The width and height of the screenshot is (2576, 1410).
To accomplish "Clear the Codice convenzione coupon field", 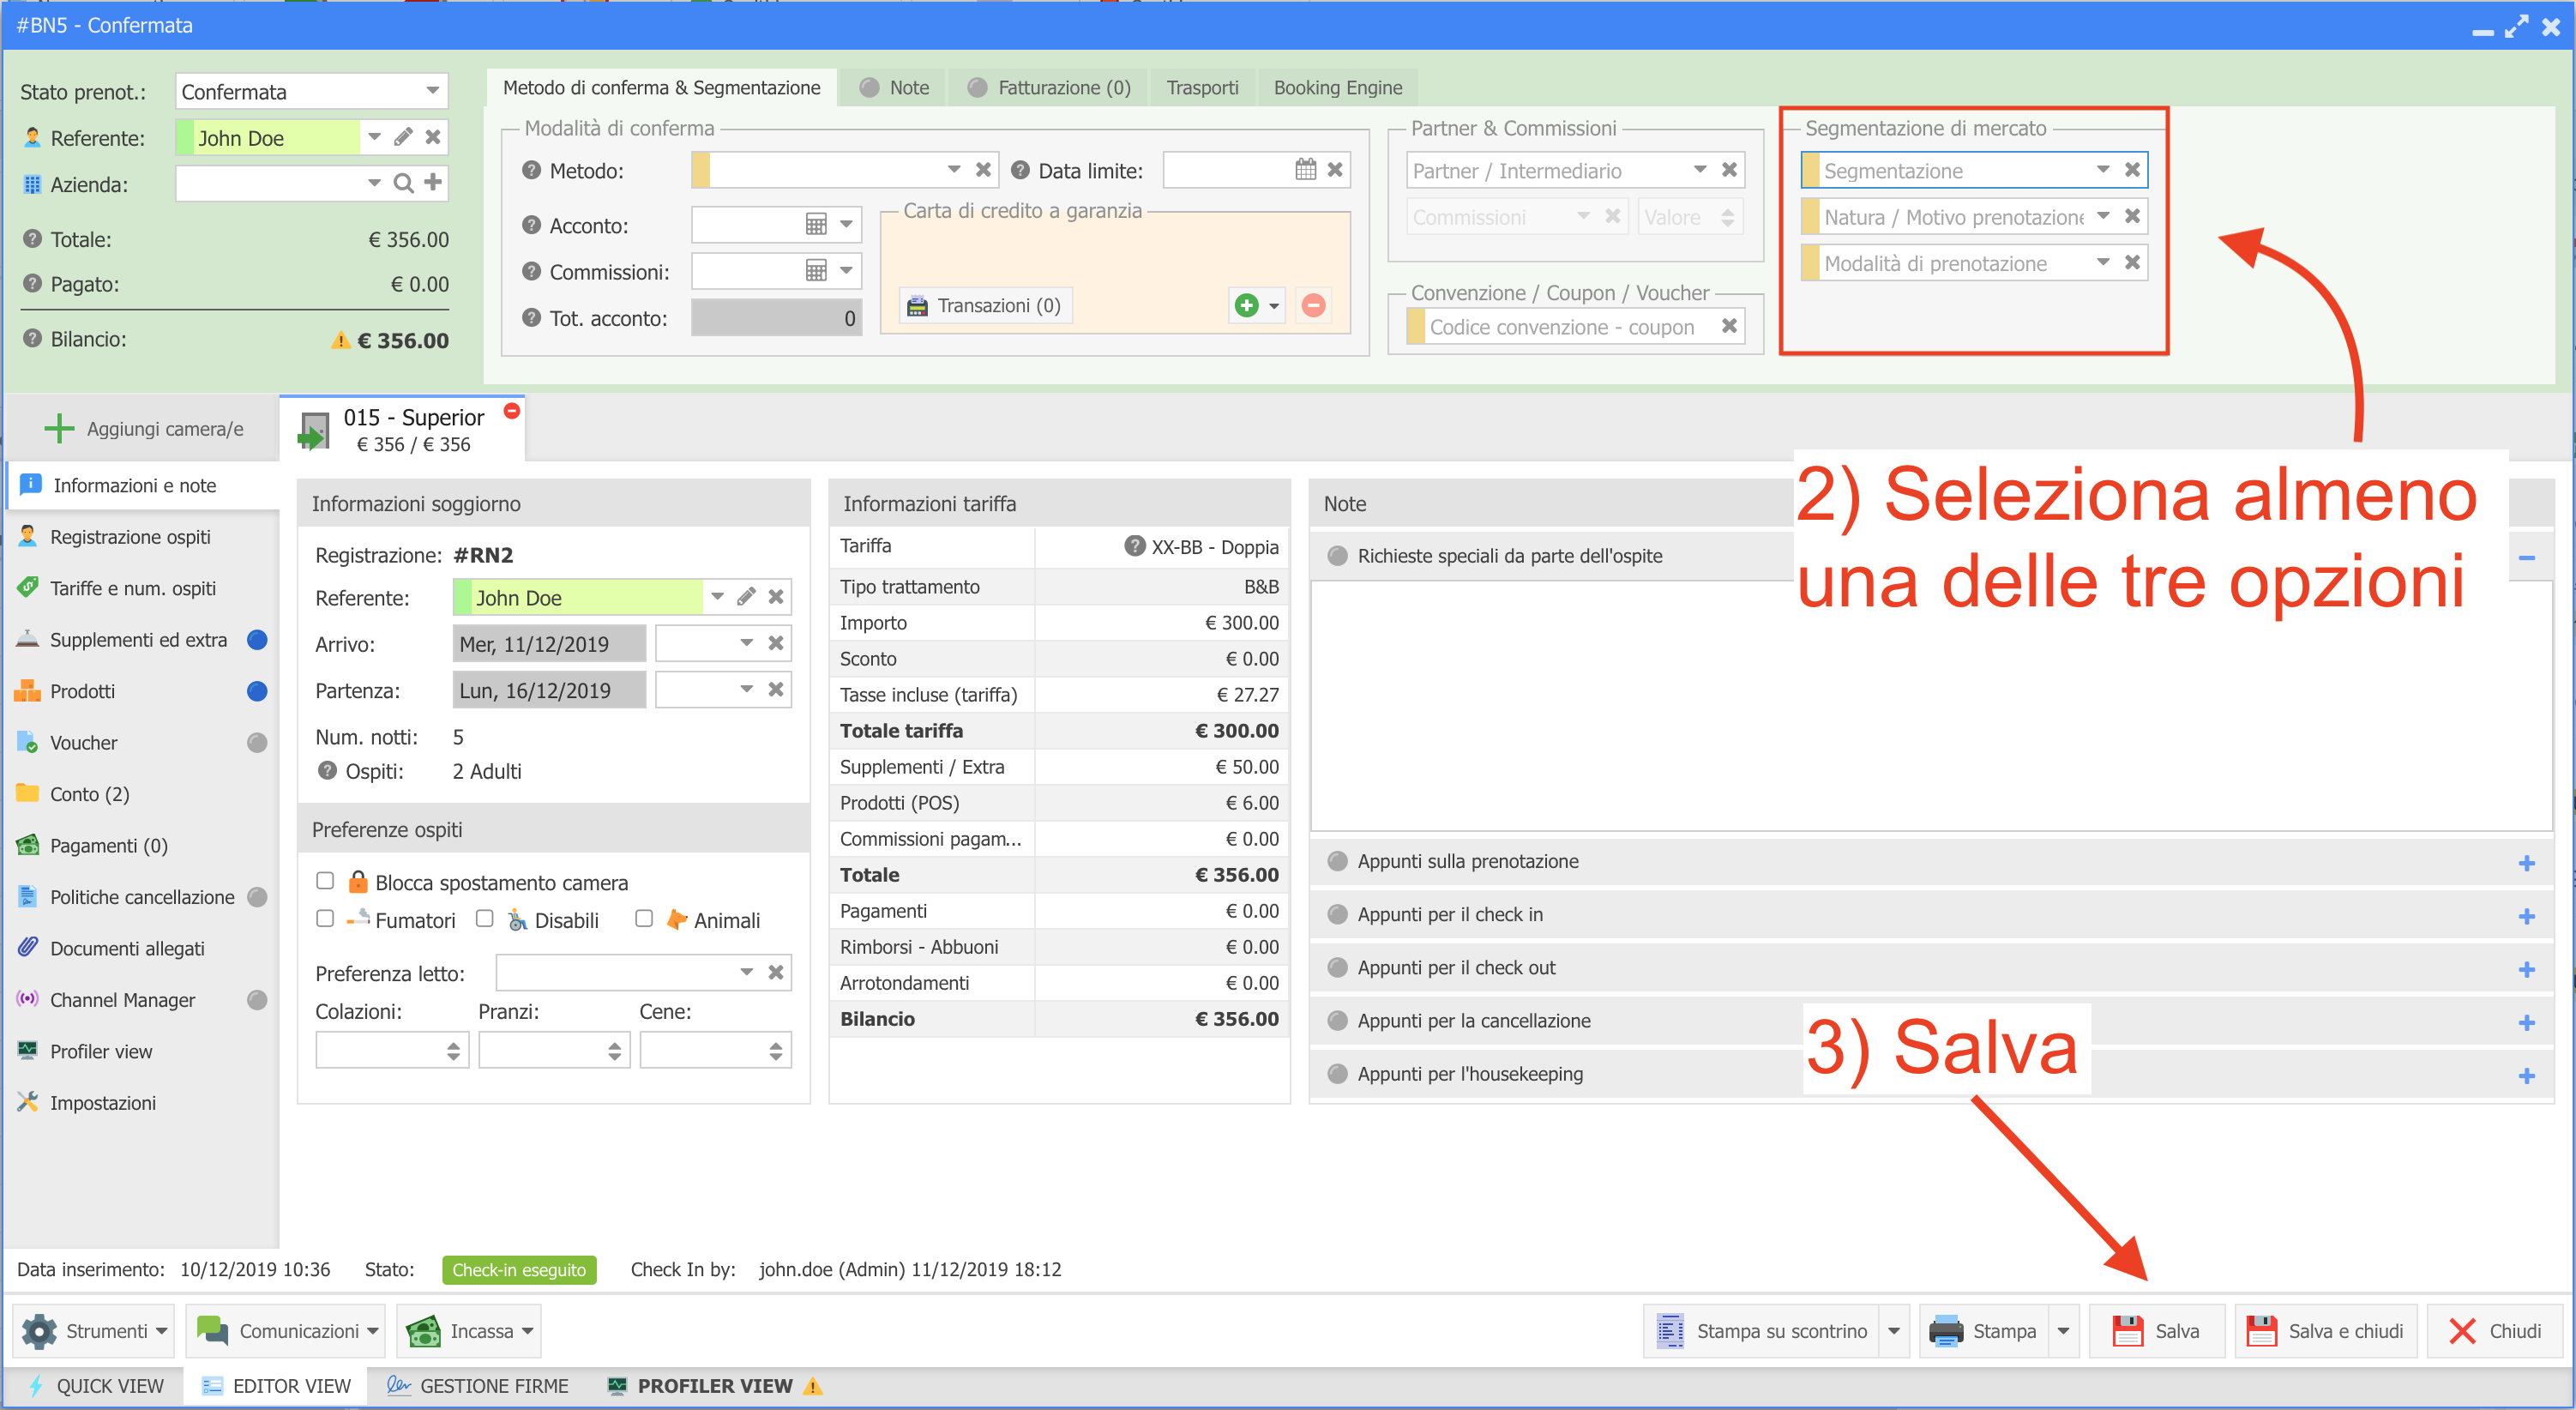I will (x=1729, y=325).
